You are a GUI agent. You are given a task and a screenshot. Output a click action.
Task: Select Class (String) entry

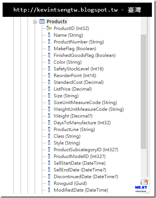coord(67,136)
